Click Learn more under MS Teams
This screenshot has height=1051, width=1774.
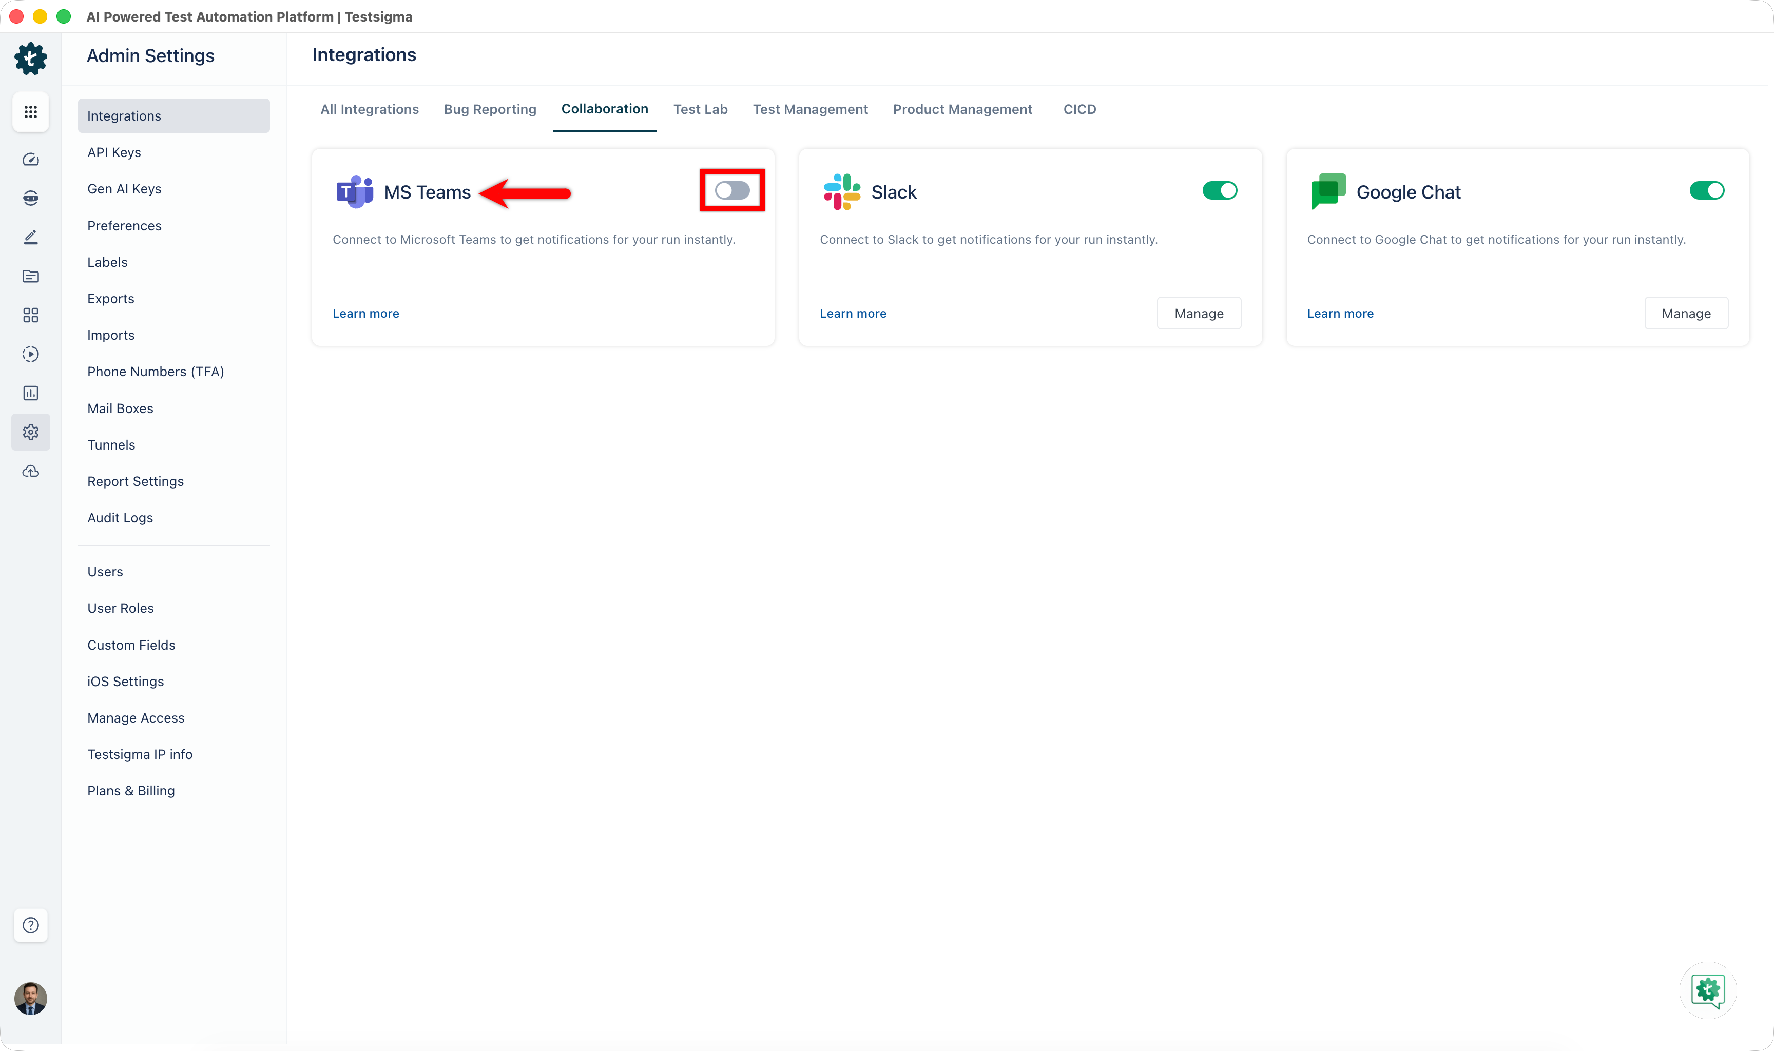(x=366, y=313)
